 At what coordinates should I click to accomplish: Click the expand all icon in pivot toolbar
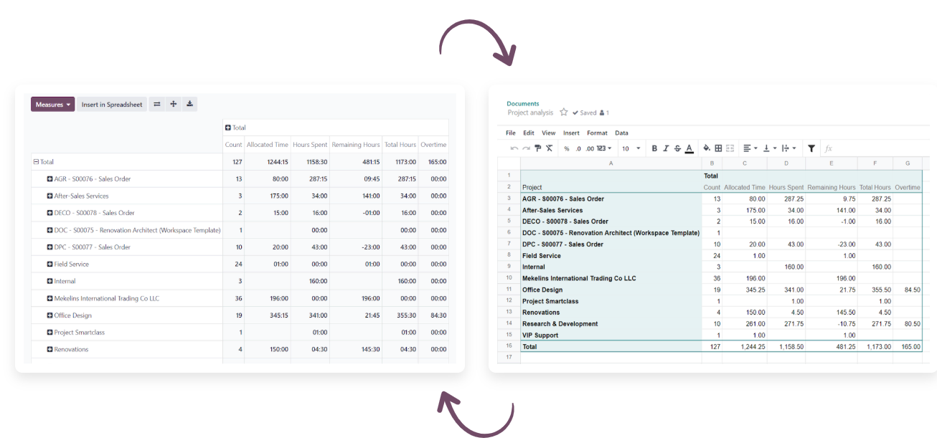click(173, 105)
